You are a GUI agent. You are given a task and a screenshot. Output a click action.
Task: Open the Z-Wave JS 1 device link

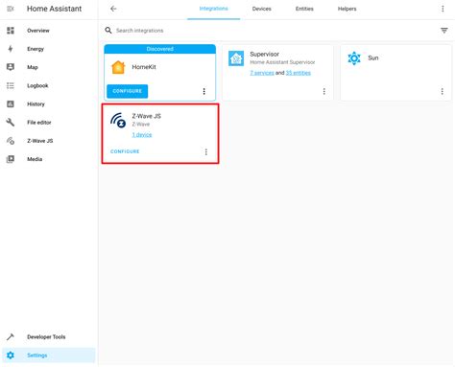coord(142,135)
